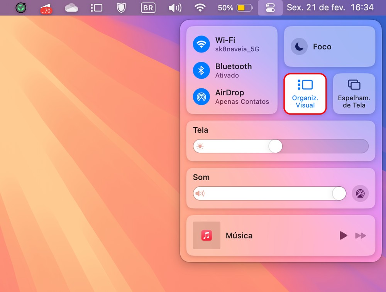Toggle AirDrop blue circle button

coord(201,97)
